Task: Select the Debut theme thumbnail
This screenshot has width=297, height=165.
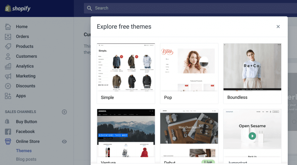Action: pos(189,133)
